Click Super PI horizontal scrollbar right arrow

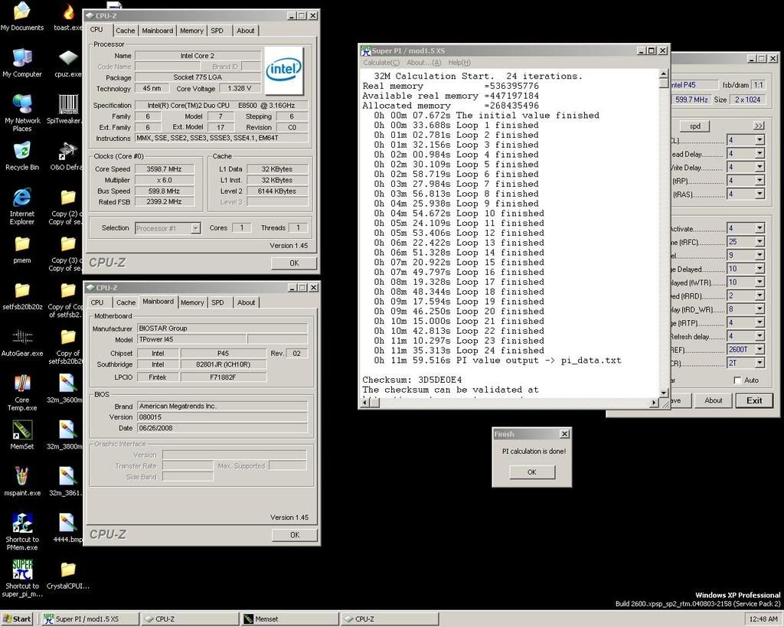tap(654, 403)
